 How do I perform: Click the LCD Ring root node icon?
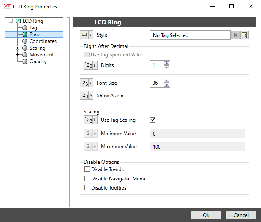point(18,21)
